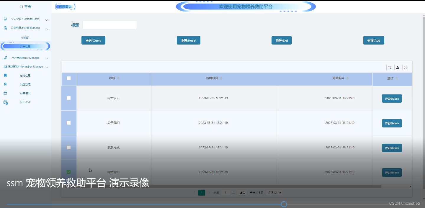Expand the Personal Data menu chevron
The image size is (425, 208).
[x=47, y=20]
